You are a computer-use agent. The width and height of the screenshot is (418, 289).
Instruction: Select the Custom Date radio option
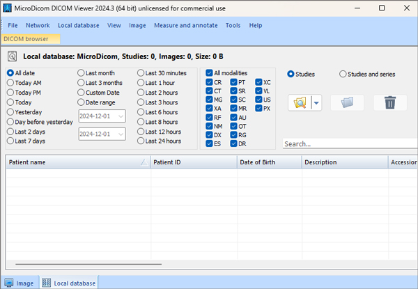[81, 93]
